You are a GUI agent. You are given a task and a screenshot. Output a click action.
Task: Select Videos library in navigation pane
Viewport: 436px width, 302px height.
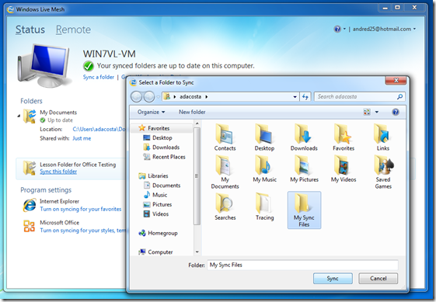pyautogui.click(x=155, y=214)
